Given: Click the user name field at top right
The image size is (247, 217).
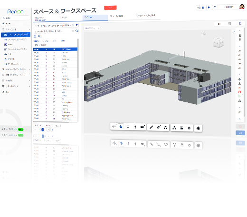Looking at the screenshot, I should (229, 7).
